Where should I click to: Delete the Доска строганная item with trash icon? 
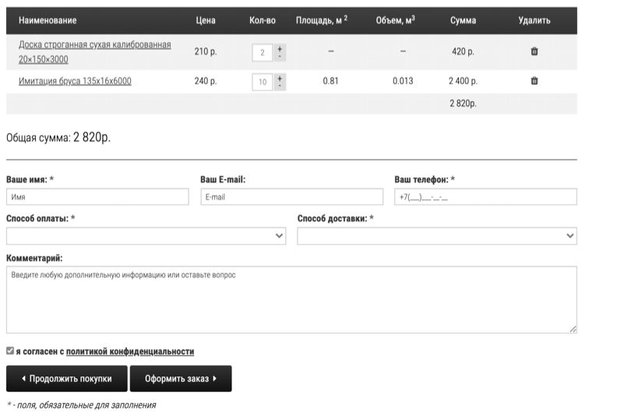[x=534, y=51]
